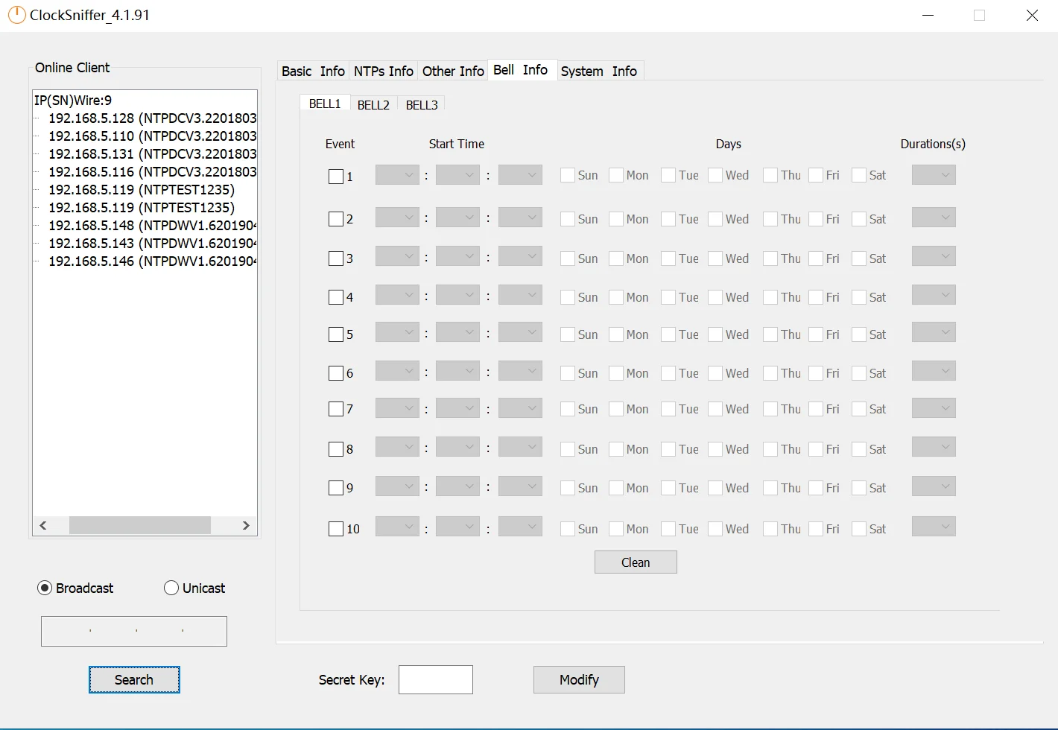Select the Unicast radio button

tap(171, 588)
